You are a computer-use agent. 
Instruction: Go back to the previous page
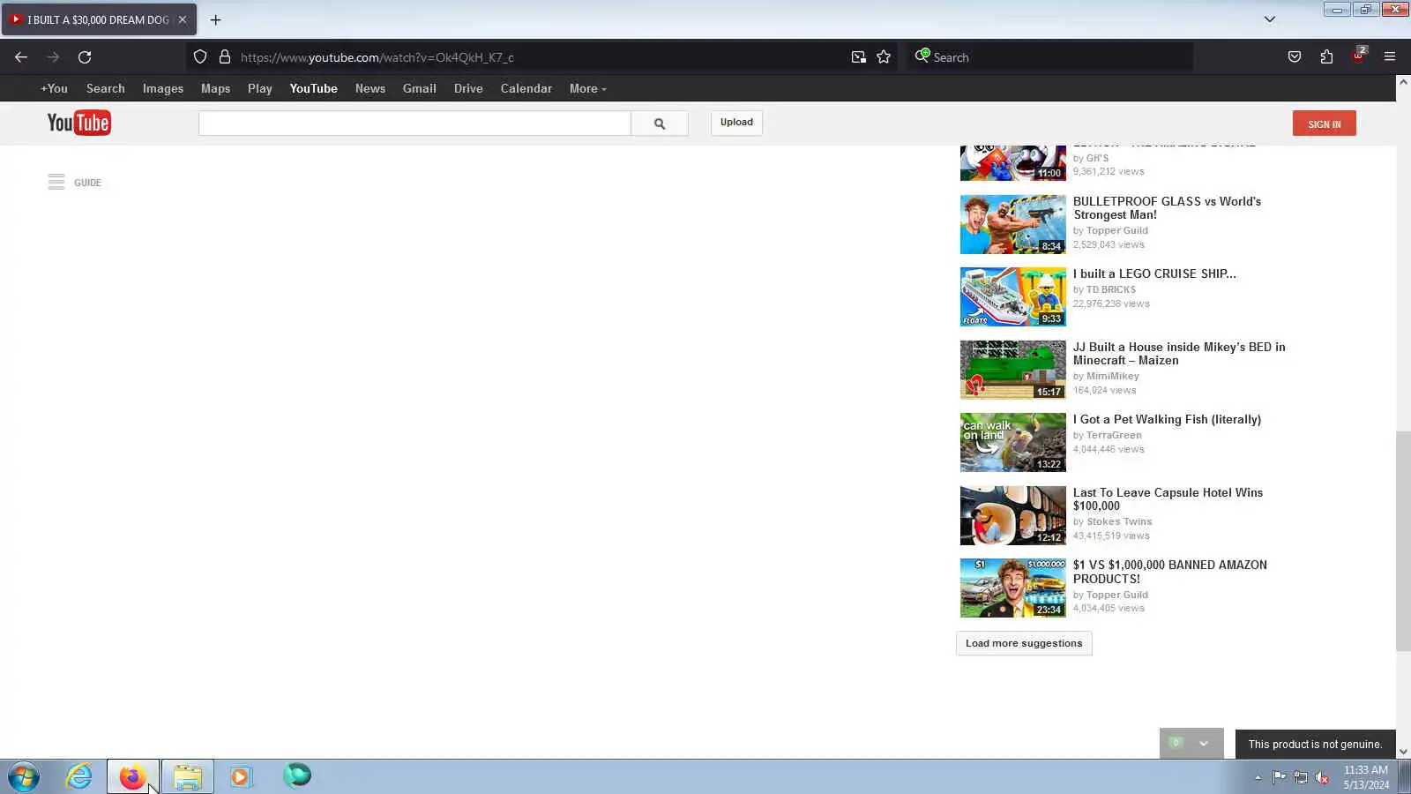coord(21,57)
